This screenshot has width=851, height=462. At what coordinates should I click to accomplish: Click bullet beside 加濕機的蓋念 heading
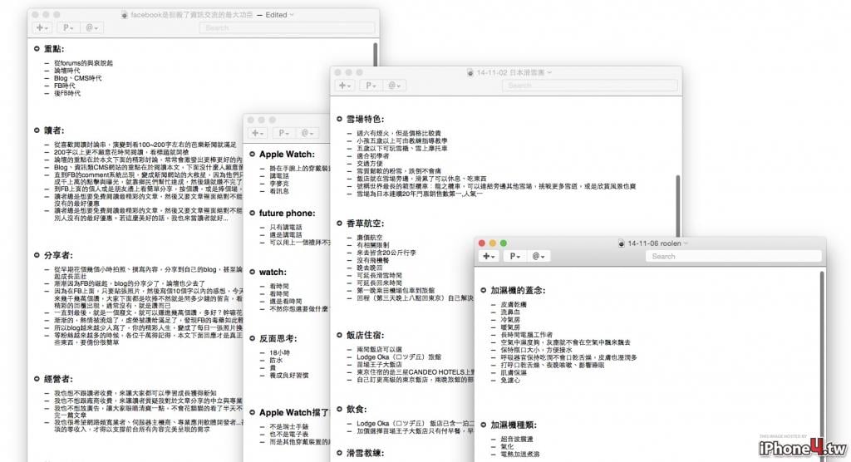(x=483, y=291)
